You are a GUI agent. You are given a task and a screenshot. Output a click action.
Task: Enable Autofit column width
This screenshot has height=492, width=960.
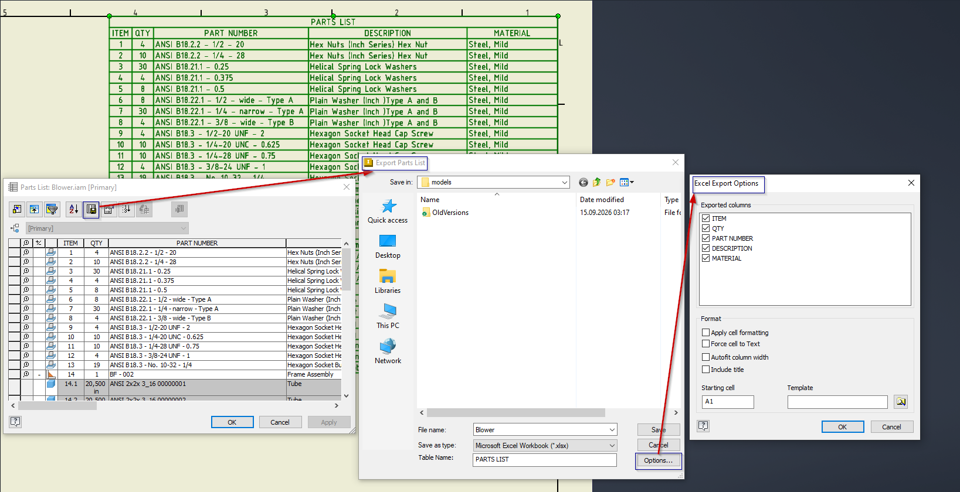click(706, 357)
